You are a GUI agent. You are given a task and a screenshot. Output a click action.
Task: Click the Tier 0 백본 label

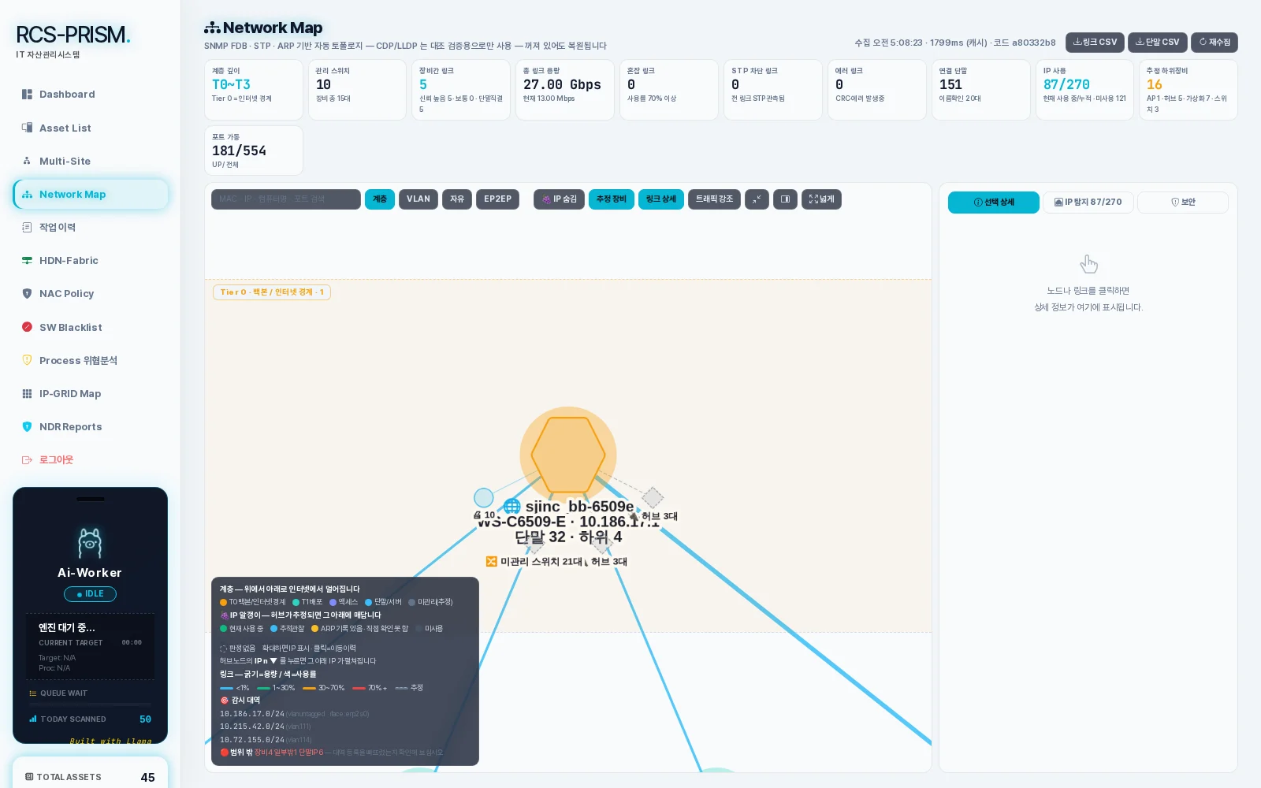(x=272, y=292)
